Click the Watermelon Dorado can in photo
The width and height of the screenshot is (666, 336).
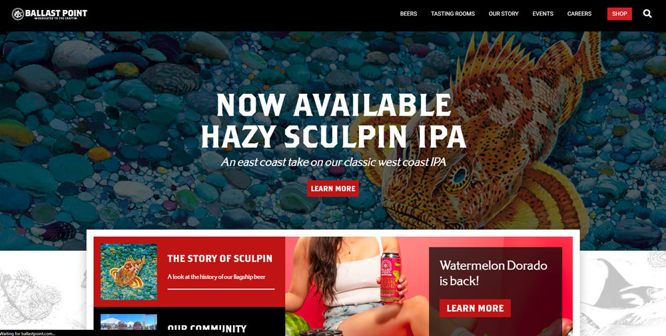pos(390,277)
